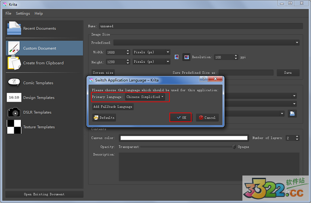Click the Height value field
The height and width of the screenshot is (203, 311).
pyautogui.click(x=116, y=62)
